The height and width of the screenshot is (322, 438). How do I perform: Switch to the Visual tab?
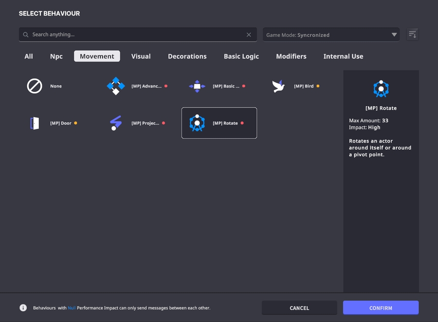pyautogui.click(x=141, y=56)
